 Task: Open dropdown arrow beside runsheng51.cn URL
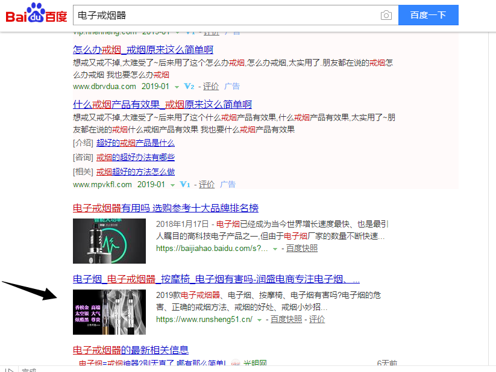point(259,320)
